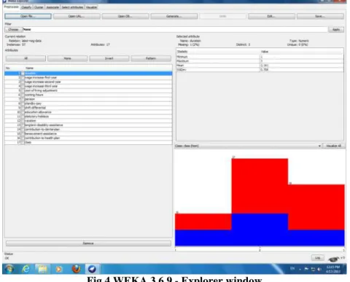Screen dimensions: 350x282
Task: Switch to the Classify tab
Action: (x=26, y=7)
